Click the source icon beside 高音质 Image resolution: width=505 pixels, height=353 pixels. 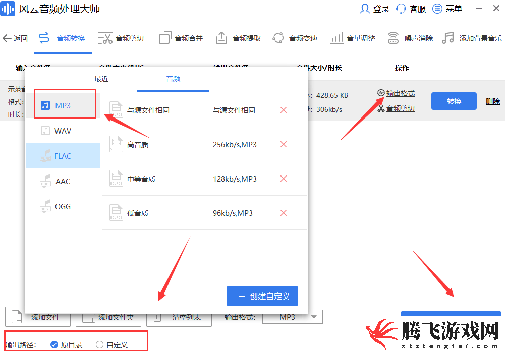pos(116,144)
